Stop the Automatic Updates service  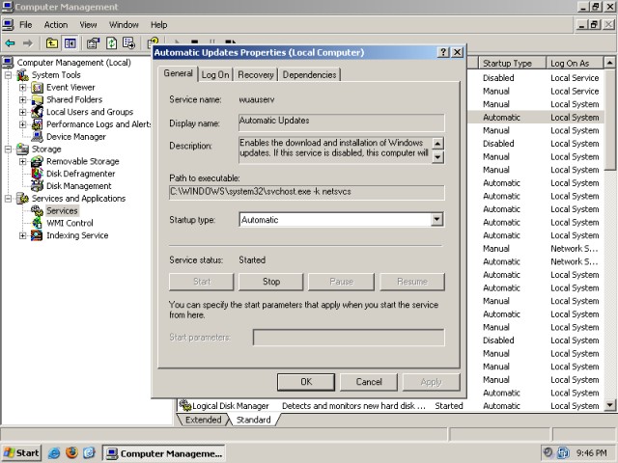point(271,282)
